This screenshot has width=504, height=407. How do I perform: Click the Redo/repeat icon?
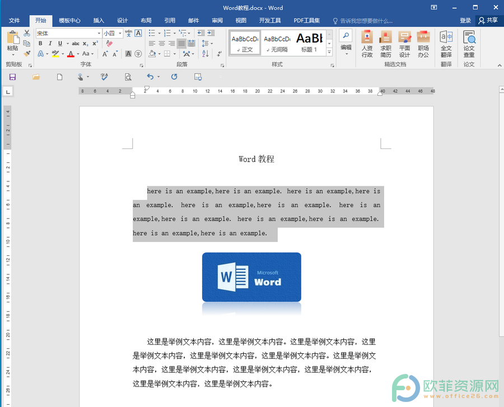[x=174, y=77]
